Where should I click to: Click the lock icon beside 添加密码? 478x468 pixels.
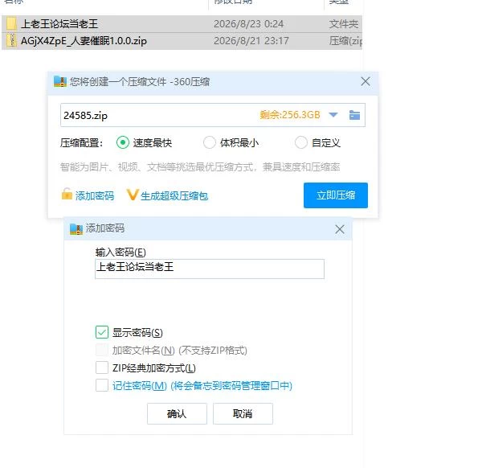click(67, 194)
